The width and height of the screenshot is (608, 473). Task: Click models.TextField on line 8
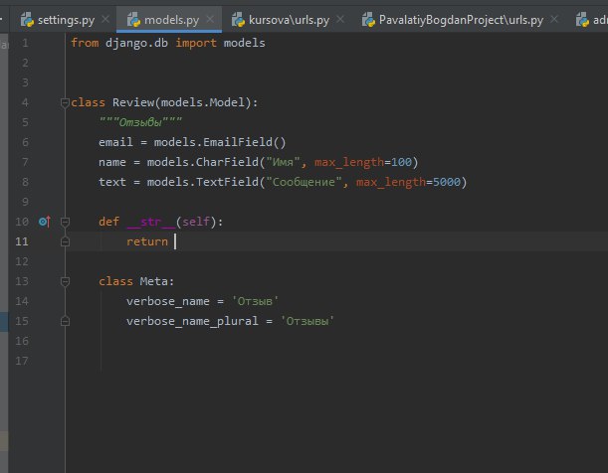coord(202,182)
